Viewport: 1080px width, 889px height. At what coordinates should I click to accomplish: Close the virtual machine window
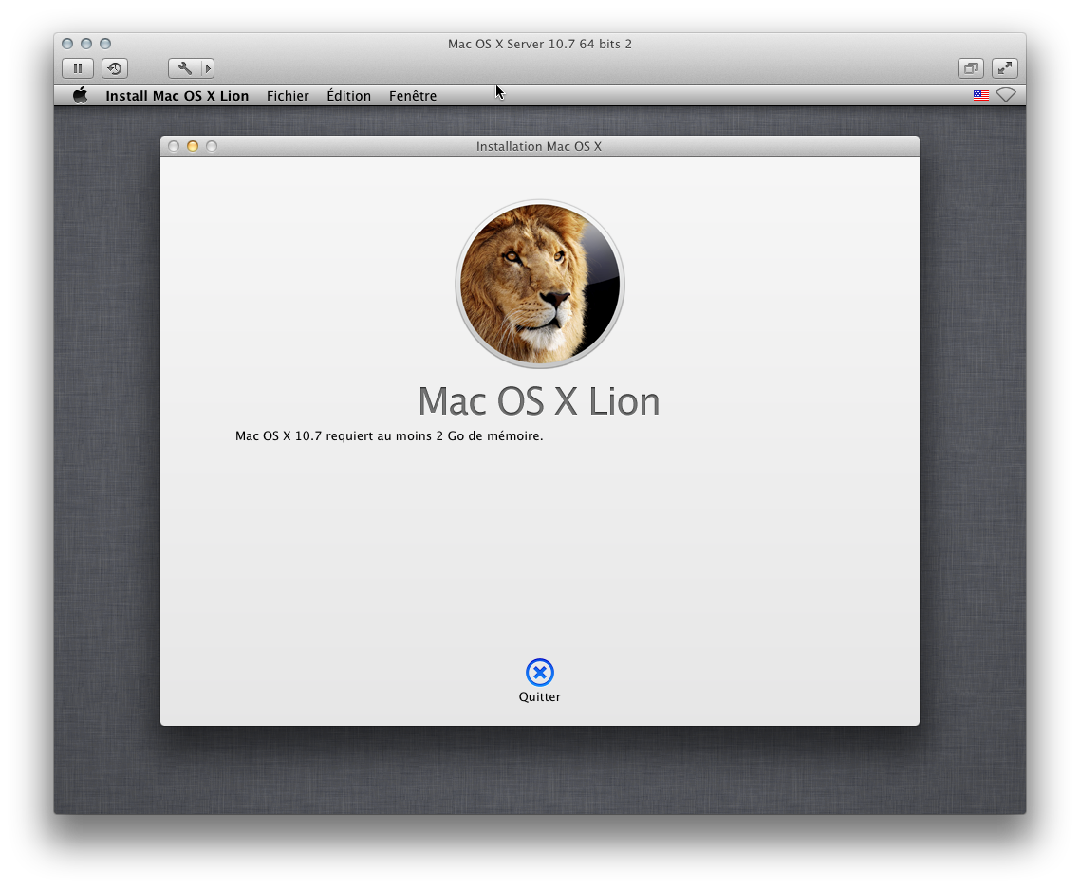[x=67, y=44]
